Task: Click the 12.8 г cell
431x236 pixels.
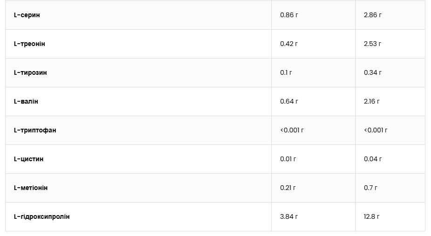Action: 371,216
